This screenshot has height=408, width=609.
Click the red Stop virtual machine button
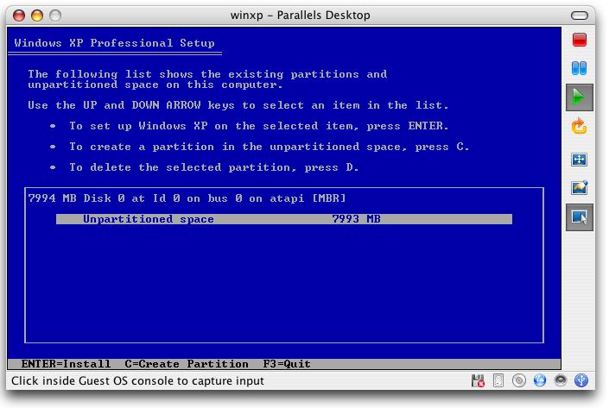579,40
